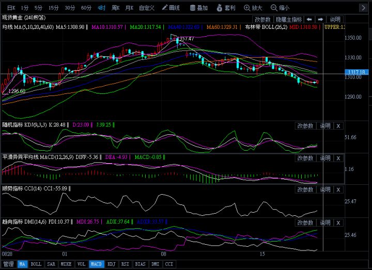
Task: Open the 叠加 overlay tool
Action: coord(198,8)
